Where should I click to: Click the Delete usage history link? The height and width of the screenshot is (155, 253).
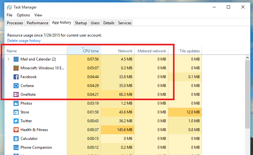pos(24,41)
